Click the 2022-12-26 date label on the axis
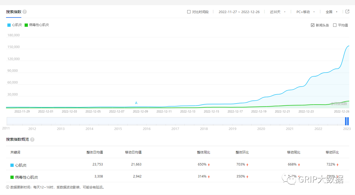 tap(342, 111)
